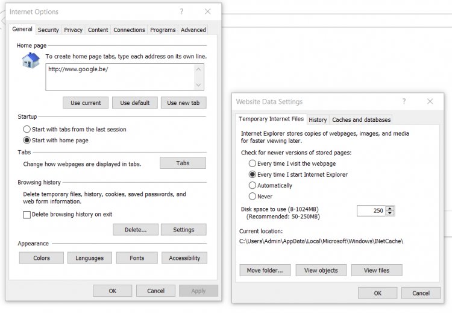Click the Internet Options help question mark

[x=181, y=11]
